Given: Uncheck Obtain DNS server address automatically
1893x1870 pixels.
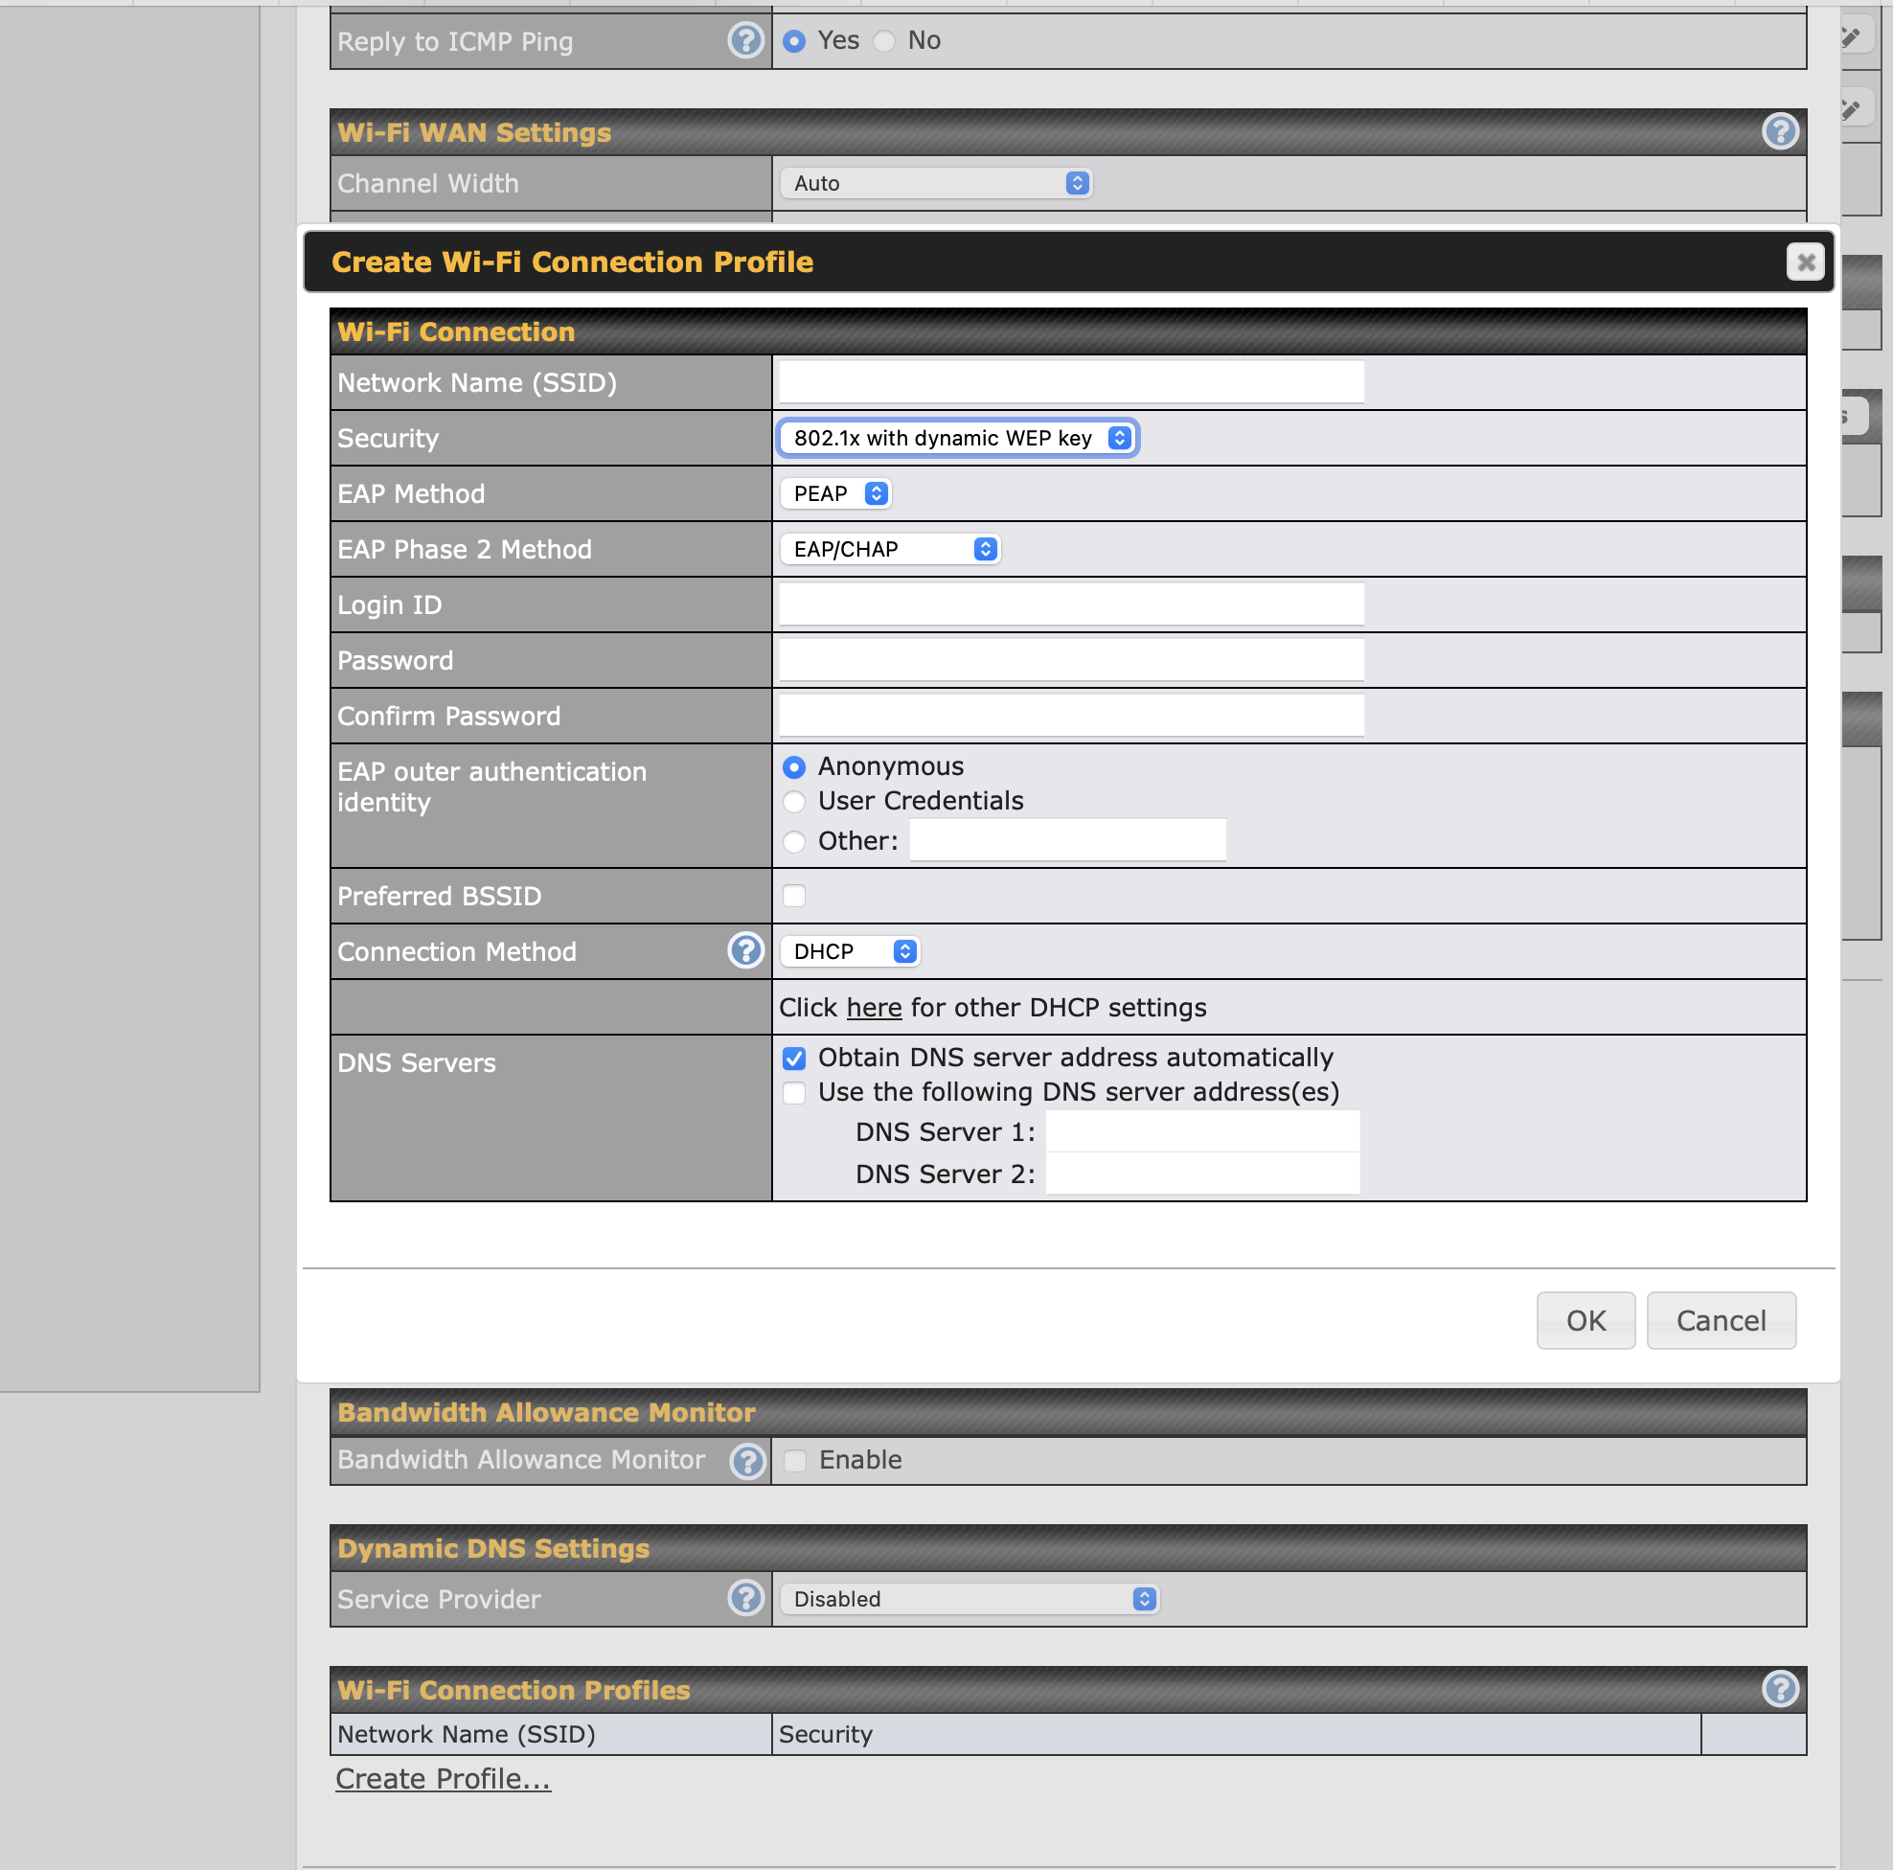Looking at the screenshot, I should (x=794, y=1058).
